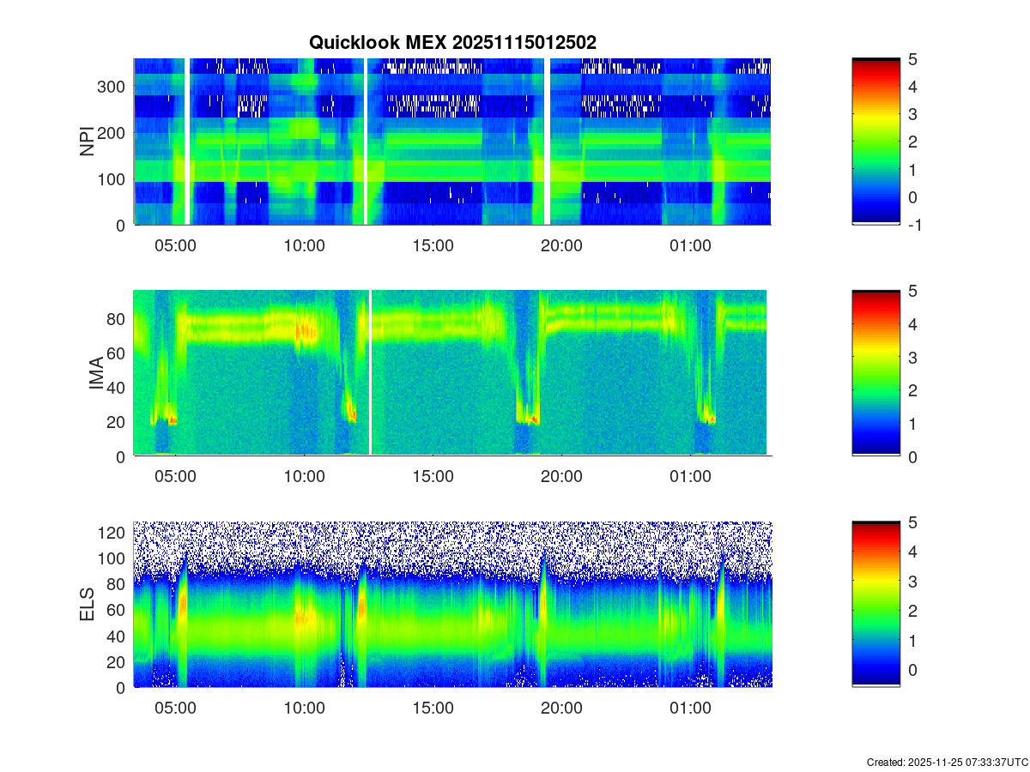
Task: Click the 01:00 tick under the IMA plot
Action: click(690, 477)
